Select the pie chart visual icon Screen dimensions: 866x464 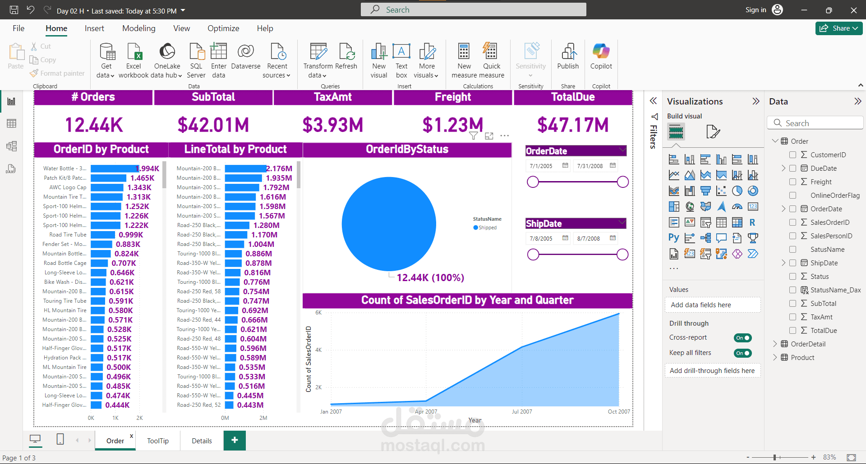click(737, 191)
